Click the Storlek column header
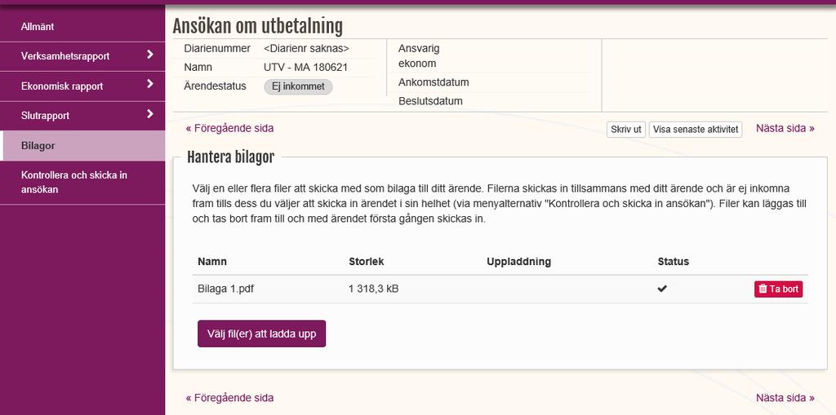 point(367,262)
